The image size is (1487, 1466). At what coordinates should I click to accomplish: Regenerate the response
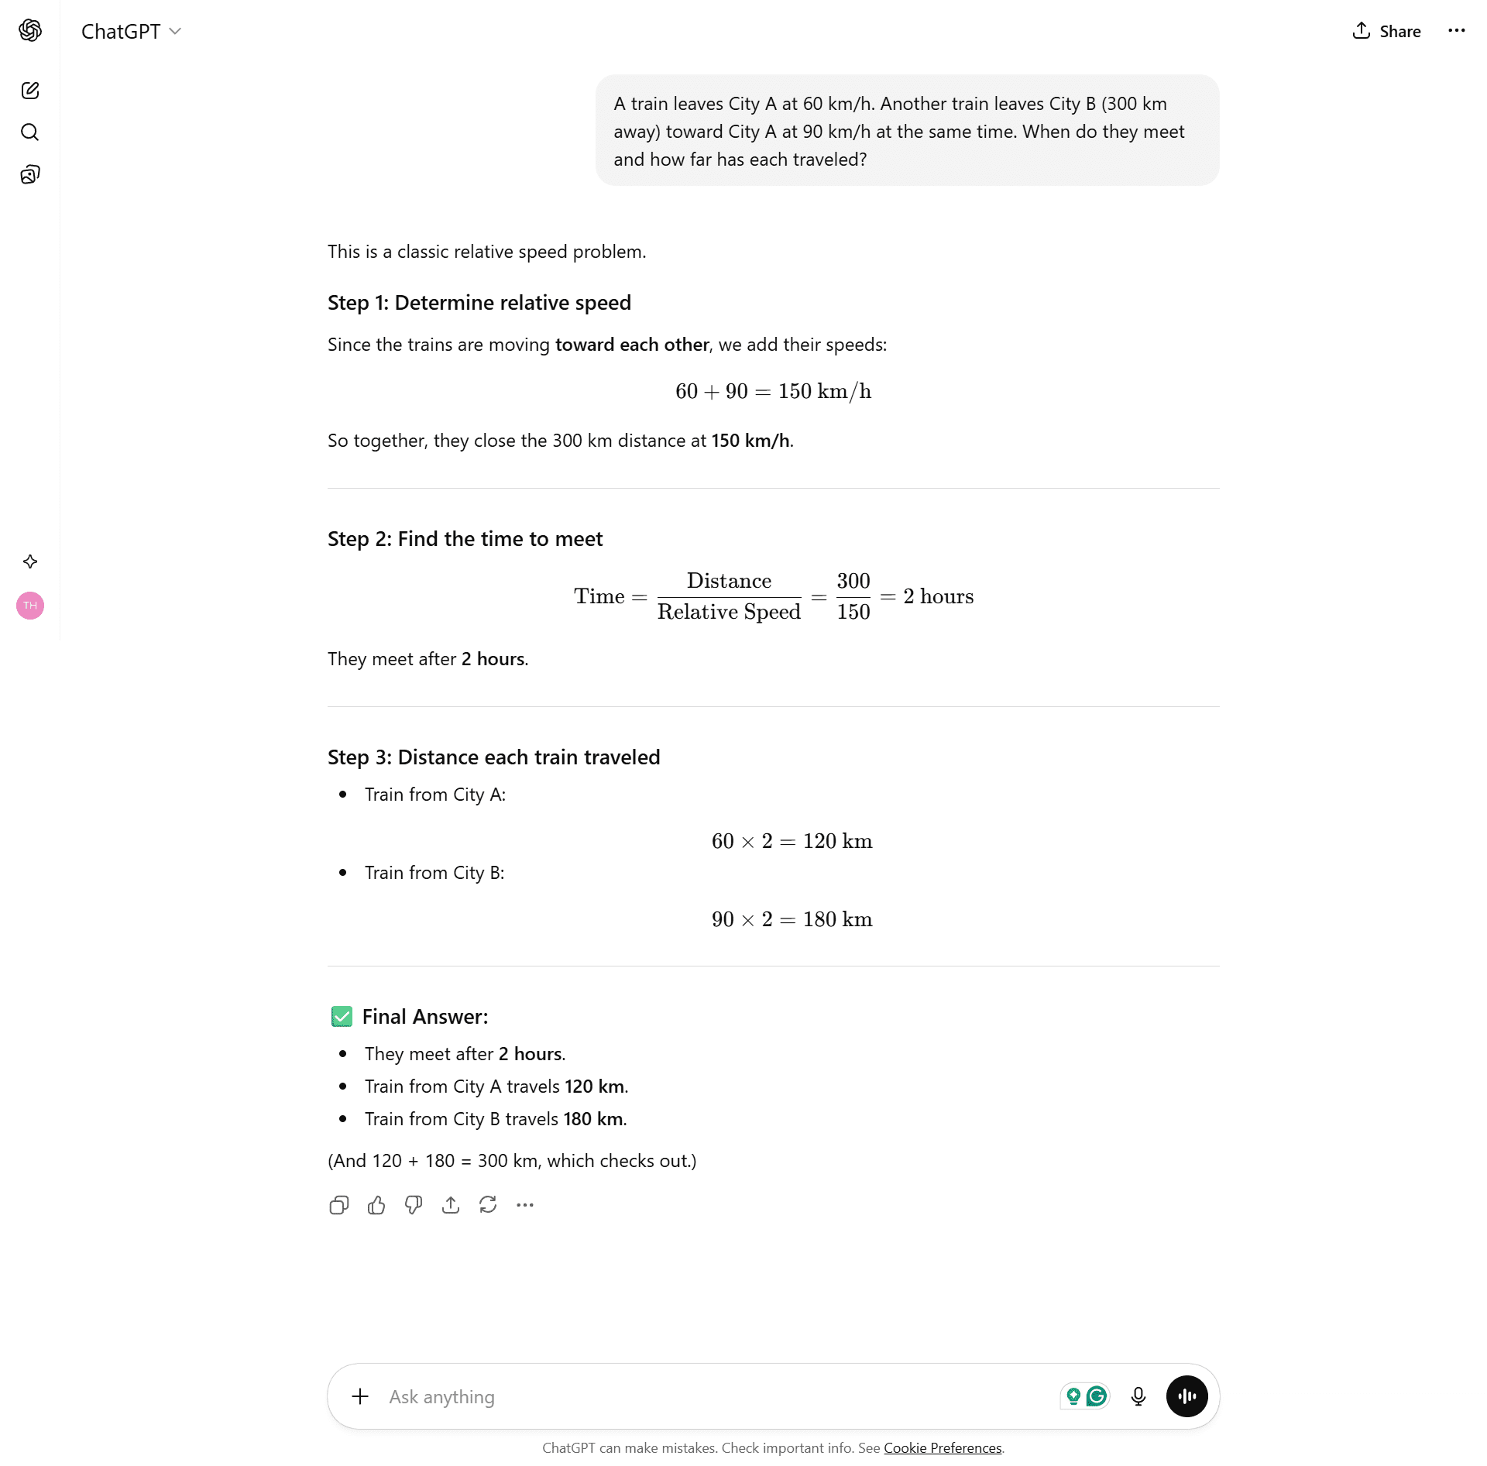point(488,1205)
